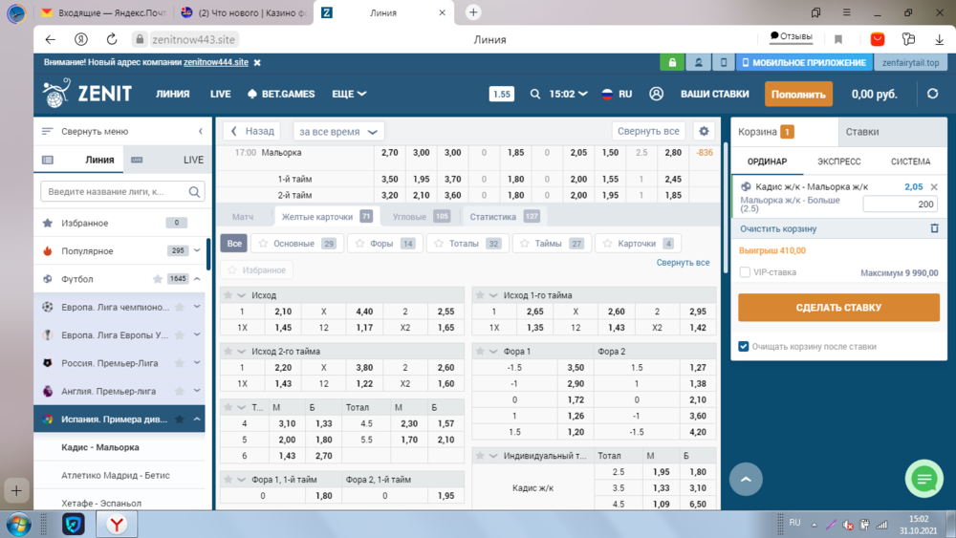Collapse Испания. Примера league
Image resolution: width=956 pixels, height=538 pixels.
pyautogui.click(x=197, y=419)
